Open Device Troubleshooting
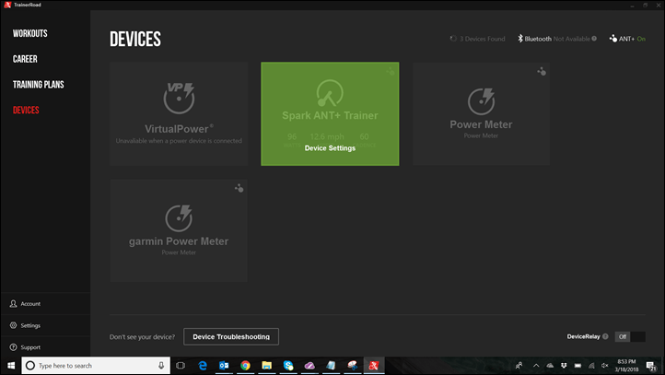This screenshot has height=375, width=665. pyautogui.click(x=231, y=336)
